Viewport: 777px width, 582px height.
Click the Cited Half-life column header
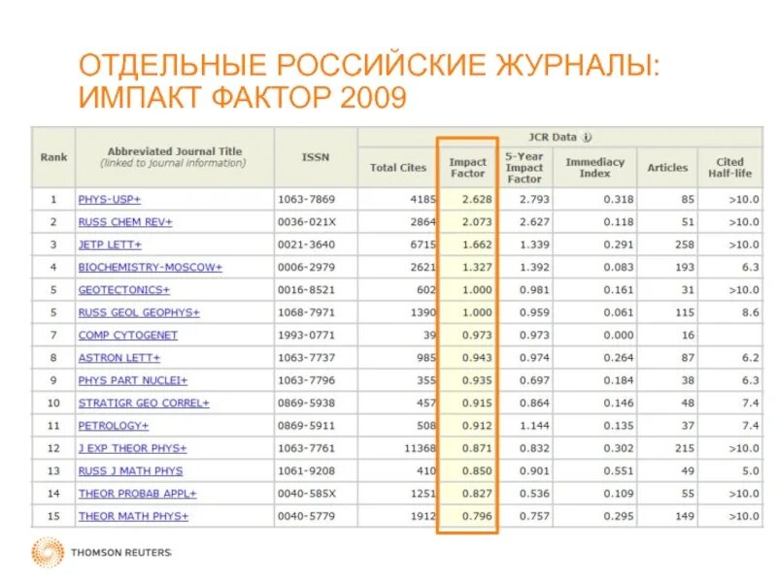[730, 168]
